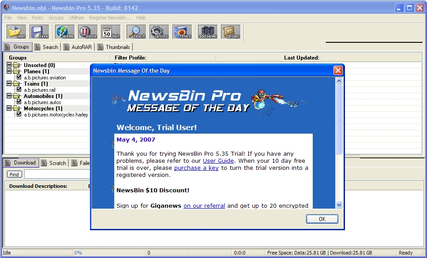The image size is (427, 258).
Task: Open the on our referral link
Action: pos(204,206)
